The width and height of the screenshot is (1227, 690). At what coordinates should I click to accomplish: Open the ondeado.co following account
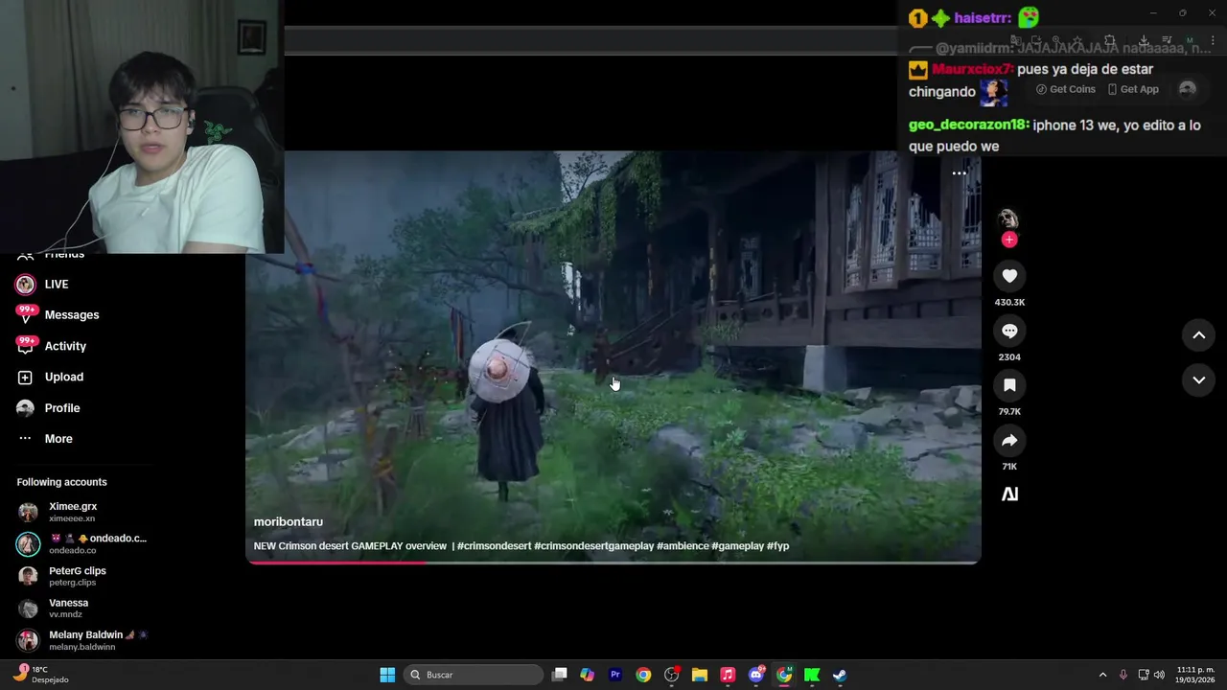(81, 543)
